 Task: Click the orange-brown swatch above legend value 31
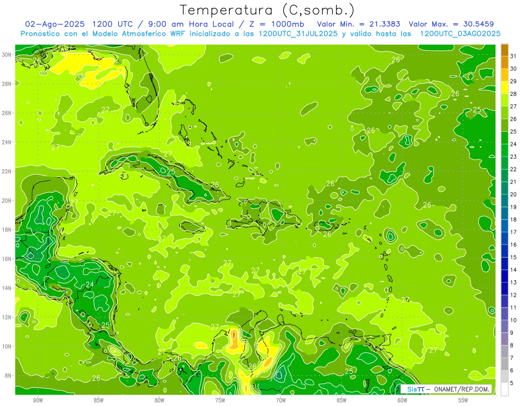pyautogui.click(x=504, y=50)
